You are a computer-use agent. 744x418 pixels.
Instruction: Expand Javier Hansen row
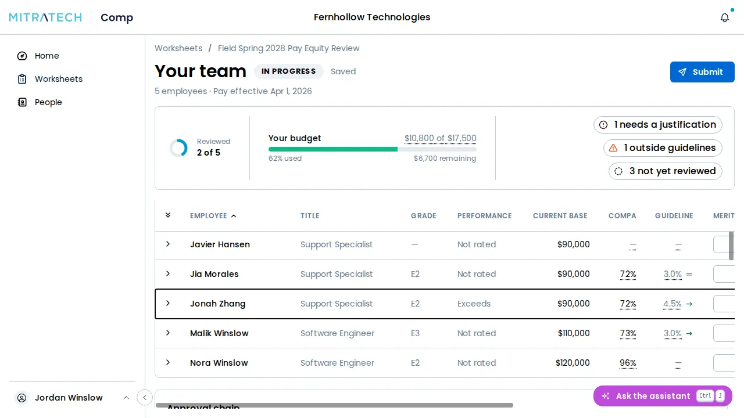[168, 244]
